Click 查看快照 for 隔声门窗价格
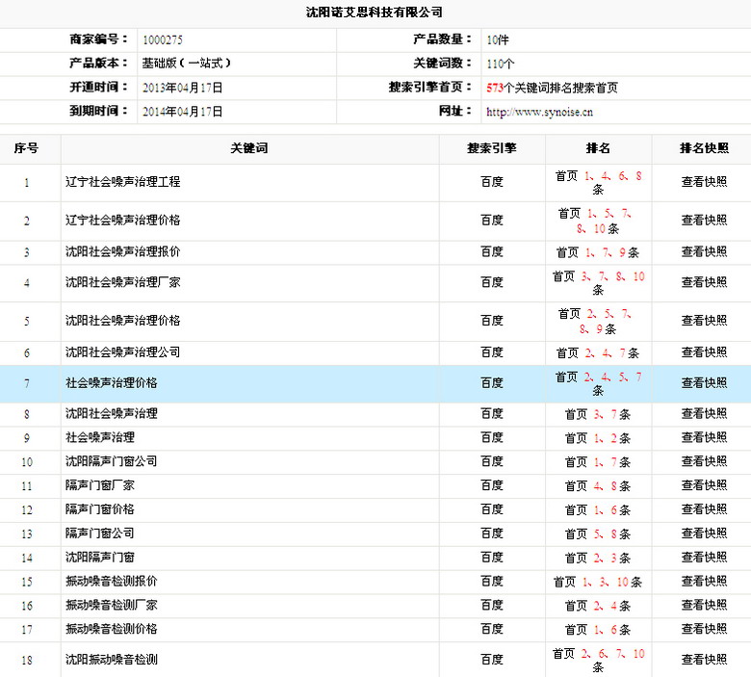Screen dimensions: 751x677 (x=704, y=509)
